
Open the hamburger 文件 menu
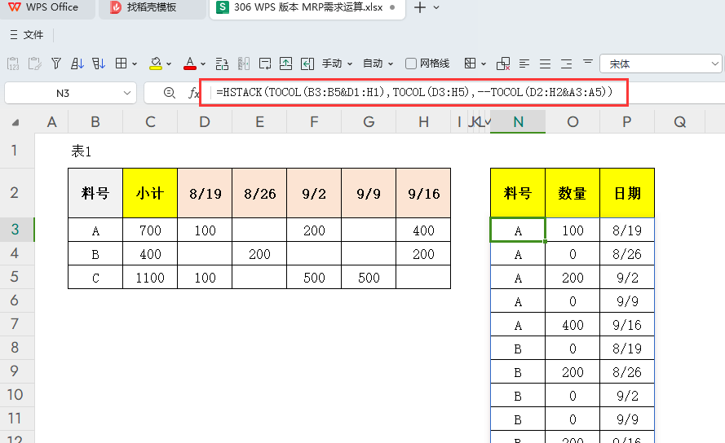(26, 35)
